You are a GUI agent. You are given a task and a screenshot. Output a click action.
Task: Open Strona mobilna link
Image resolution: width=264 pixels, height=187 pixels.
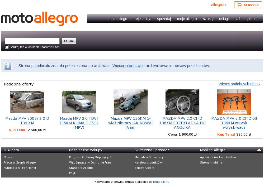click(x=211, y=162)
